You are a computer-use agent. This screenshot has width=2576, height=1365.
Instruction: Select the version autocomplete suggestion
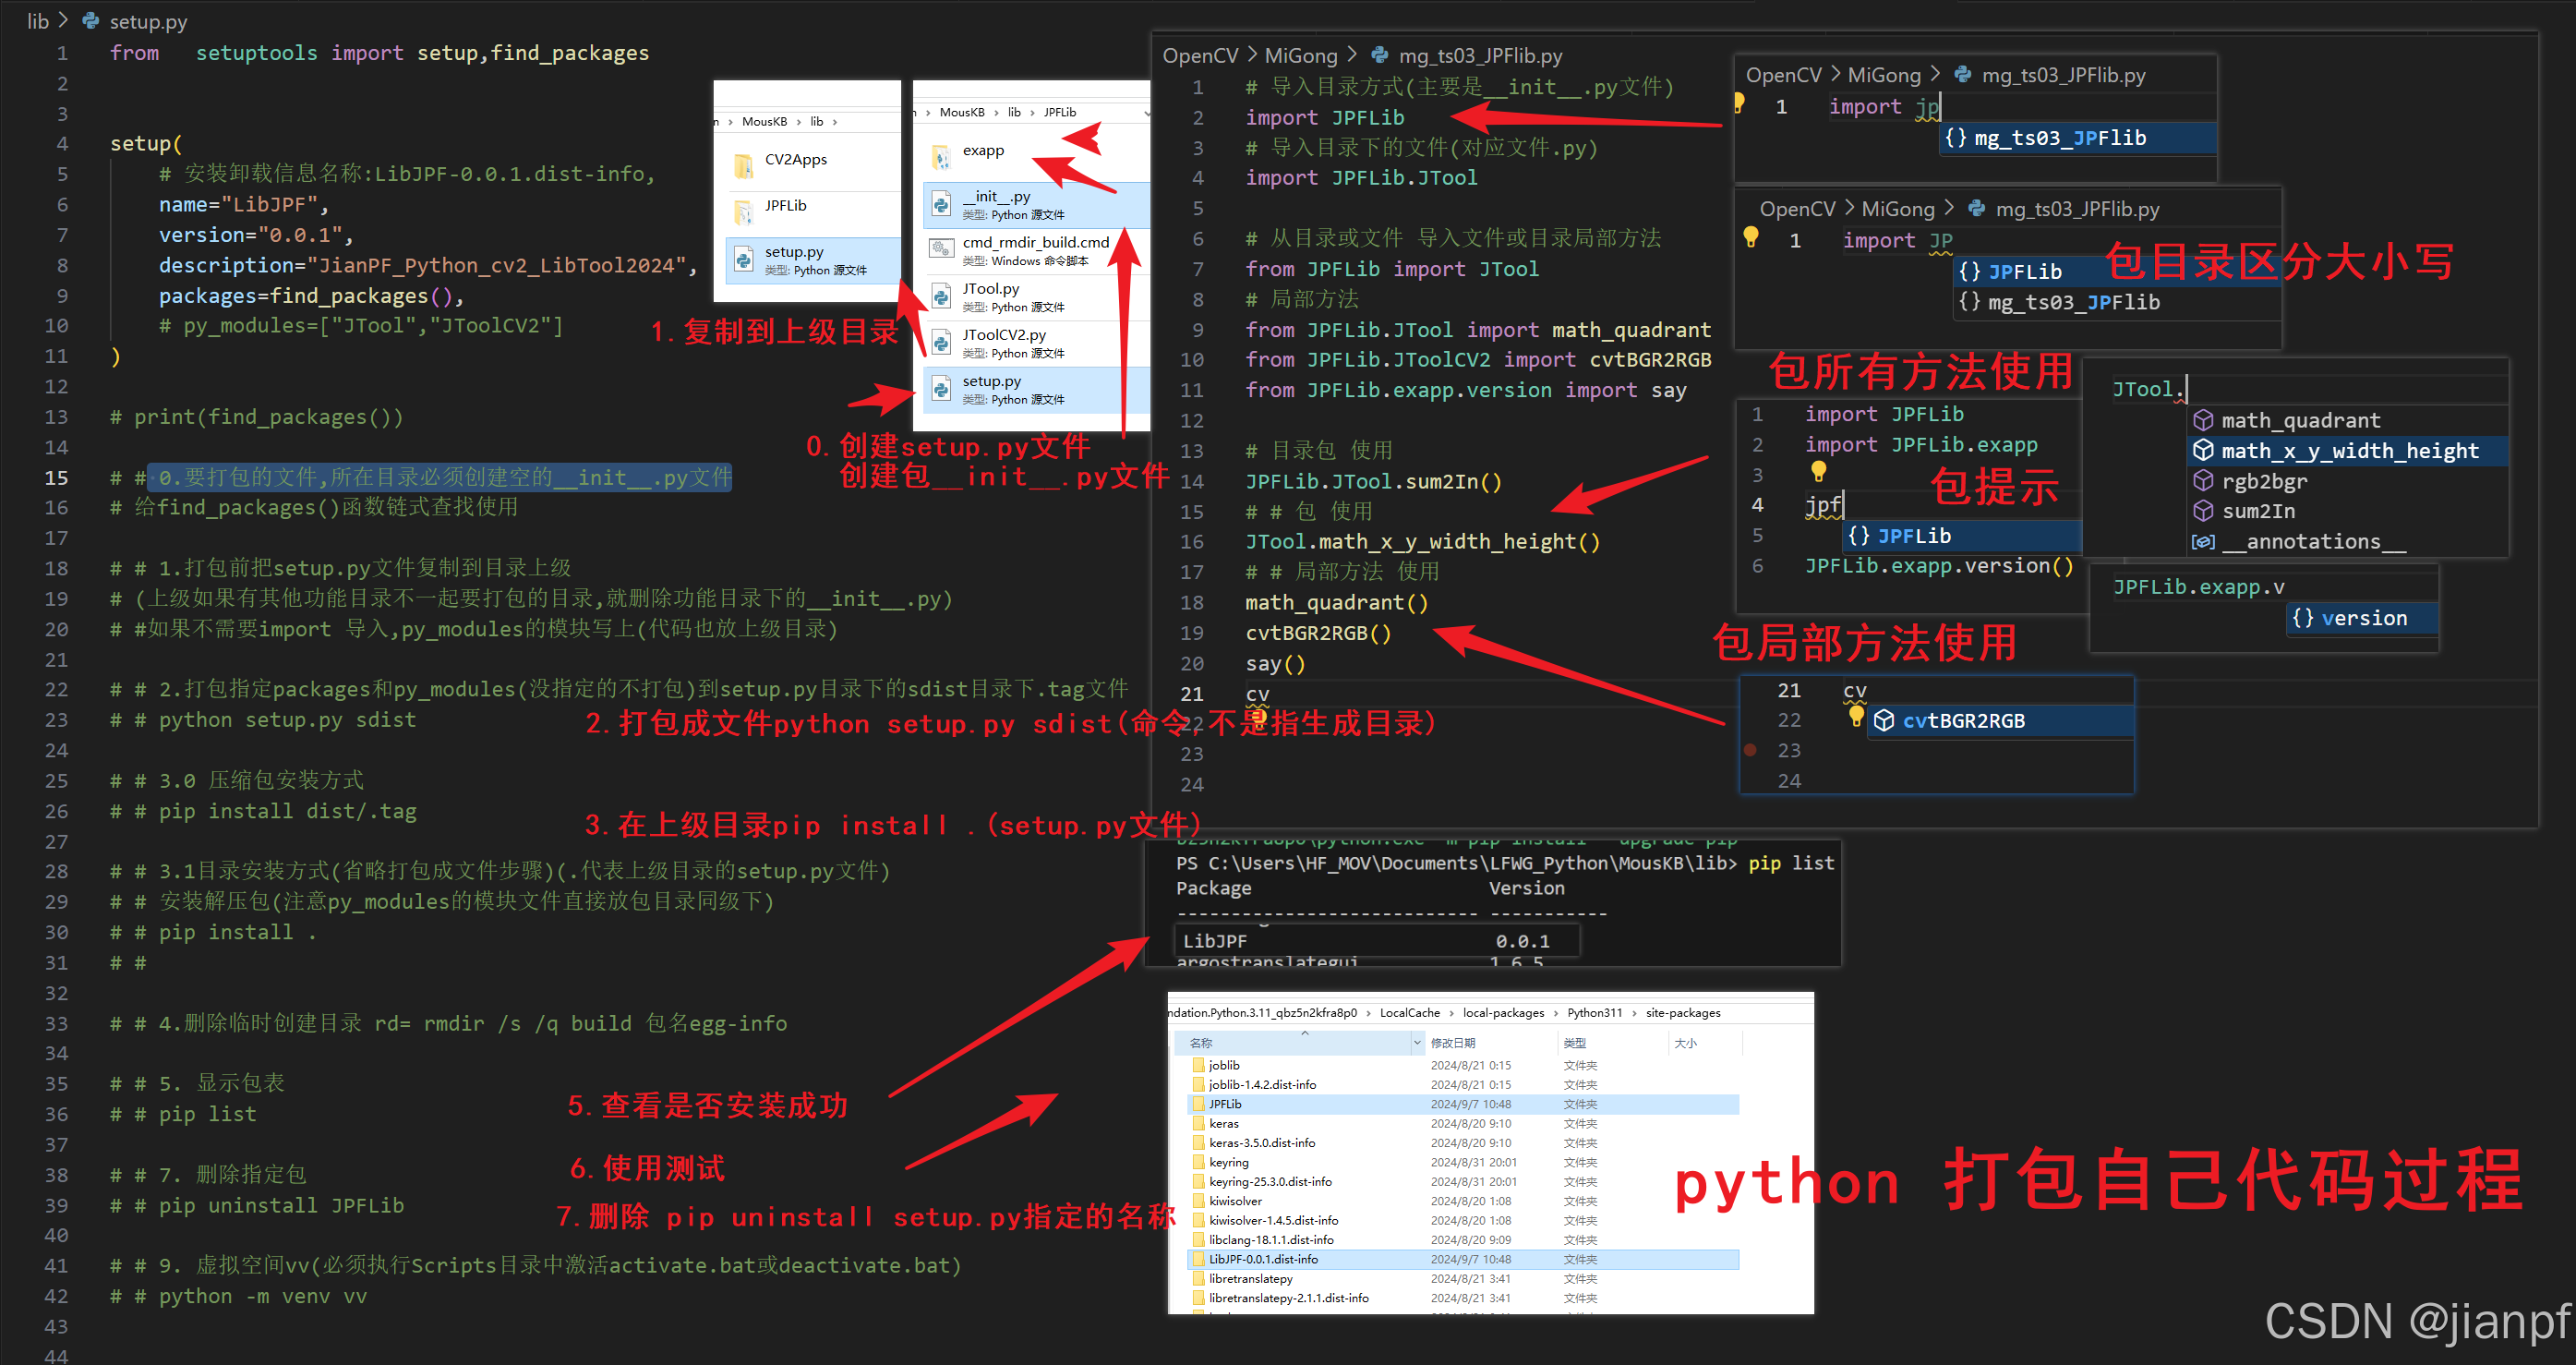click(x=2363, y=618)
